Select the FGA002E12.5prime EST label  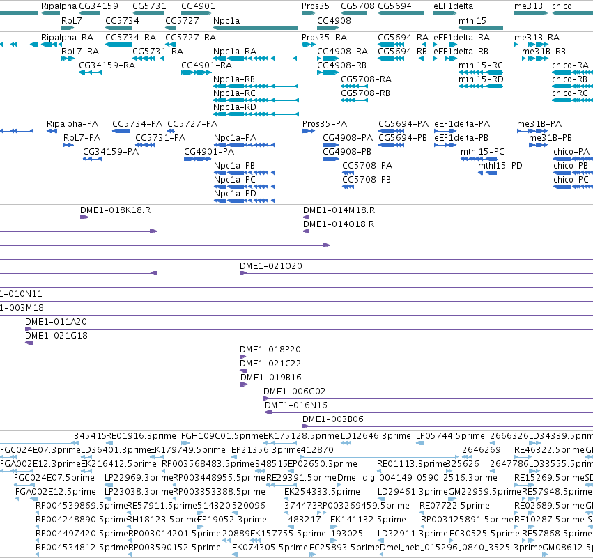[56, 493]
